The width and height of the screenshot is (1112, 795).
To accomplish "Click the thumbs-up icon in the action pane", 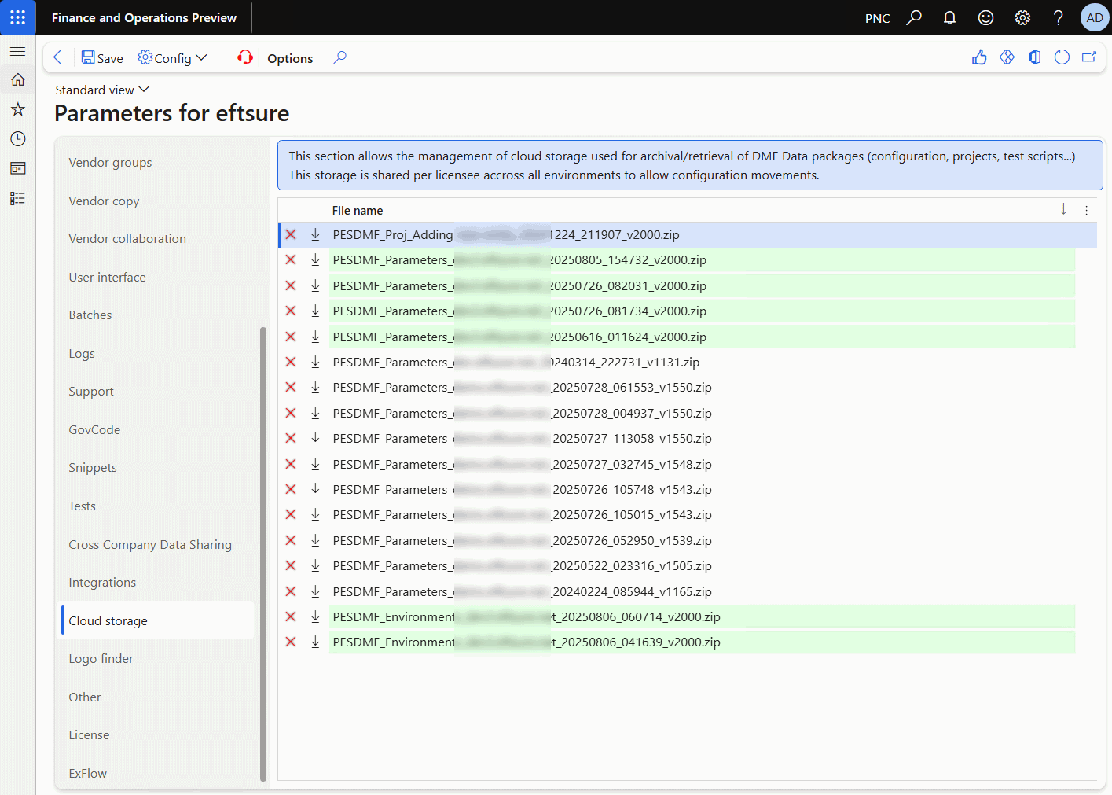I will point(979,57).
